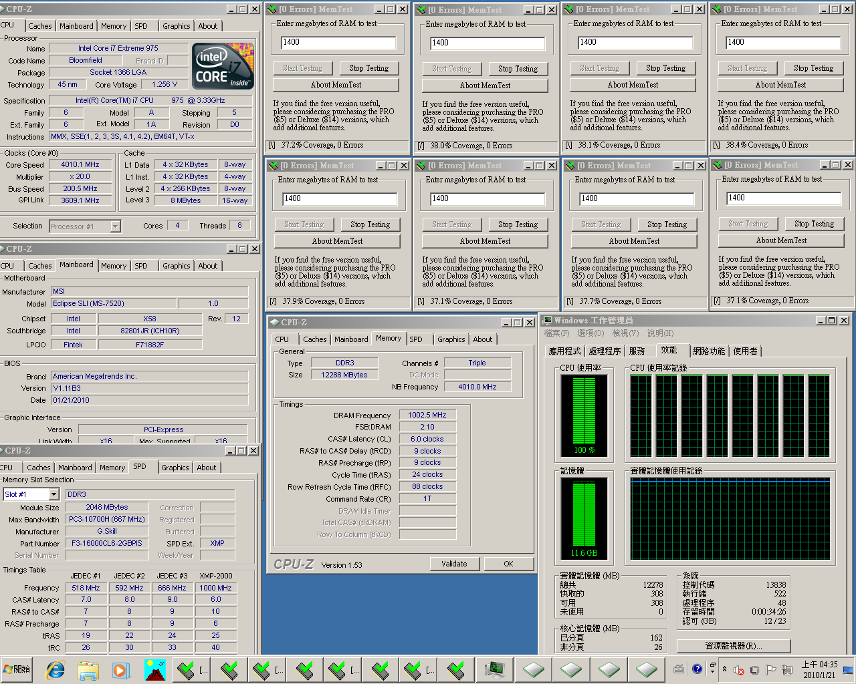Viewport: 856px width, 684px height.
Task: Click the keyboard icon near the tray
Action: pos(679,669)
